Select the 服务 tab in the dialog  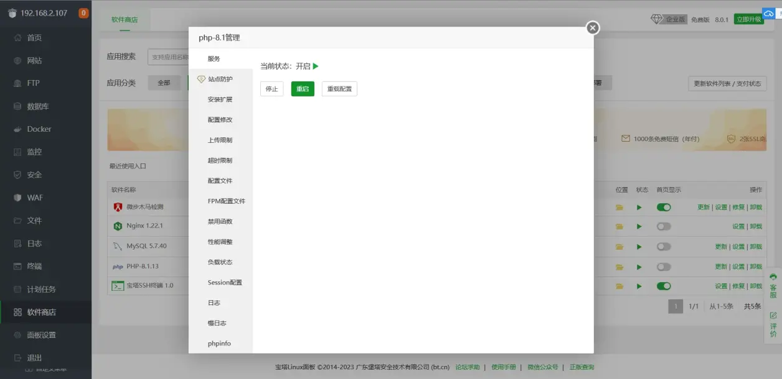221,58
